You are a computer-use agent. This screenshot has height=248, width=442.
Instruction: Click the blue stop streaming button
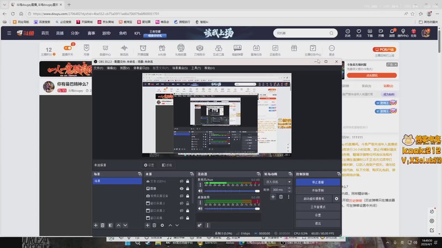click(318, 182)
